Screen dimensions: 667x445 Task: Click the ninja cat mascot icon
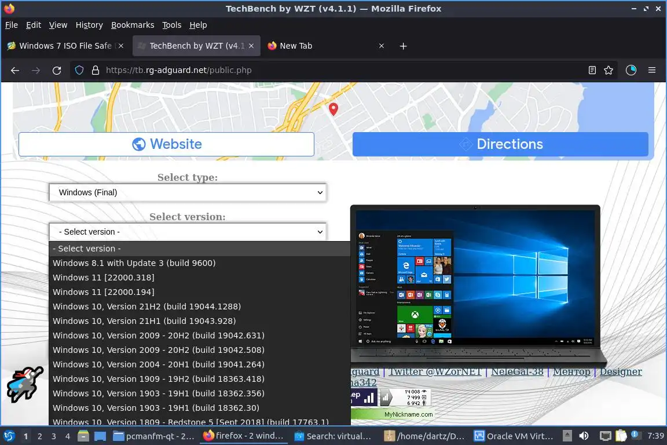[x=25, y=384]
